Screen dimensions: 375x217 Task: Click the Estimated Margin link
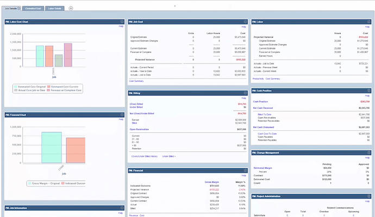tap(262, 168)
